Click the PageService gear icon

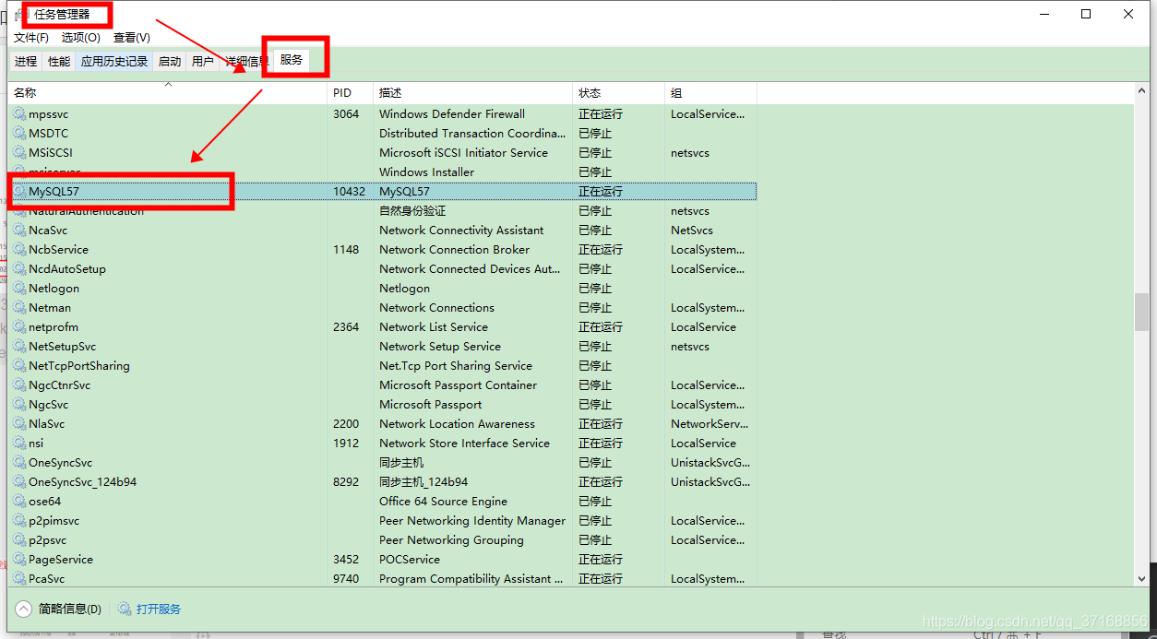(x=20, y=560)
